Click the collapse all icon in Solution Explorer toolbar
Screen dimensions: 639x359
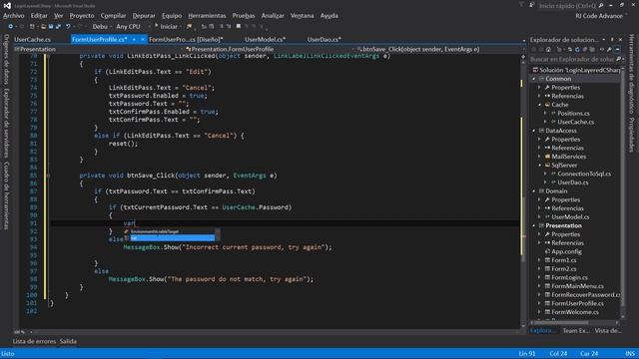click(x=585, y=50)
